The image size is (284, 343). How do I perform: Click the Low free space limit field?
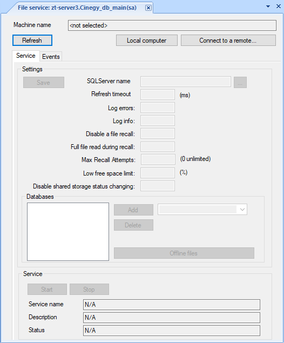(158, 173)
